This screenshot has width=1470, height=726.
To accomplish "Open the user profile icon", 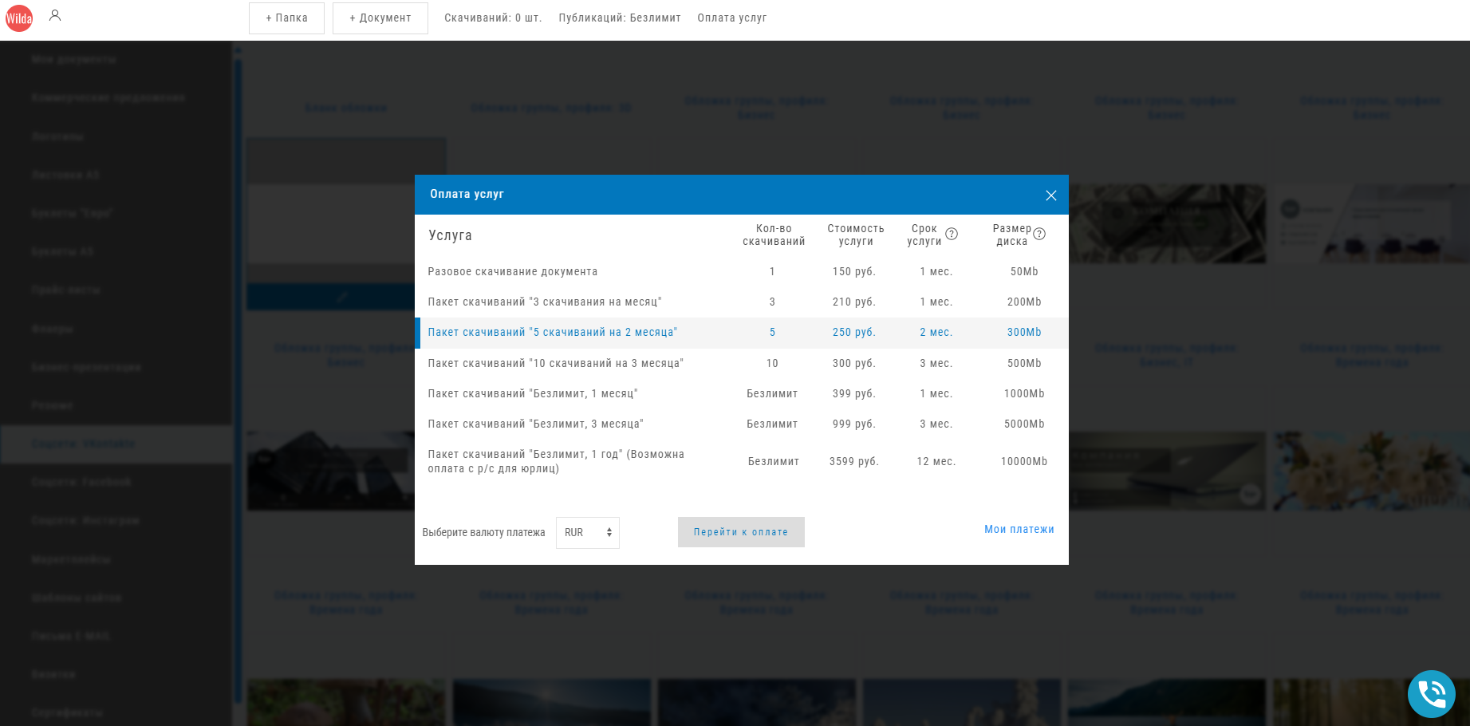I will (55, 15).
